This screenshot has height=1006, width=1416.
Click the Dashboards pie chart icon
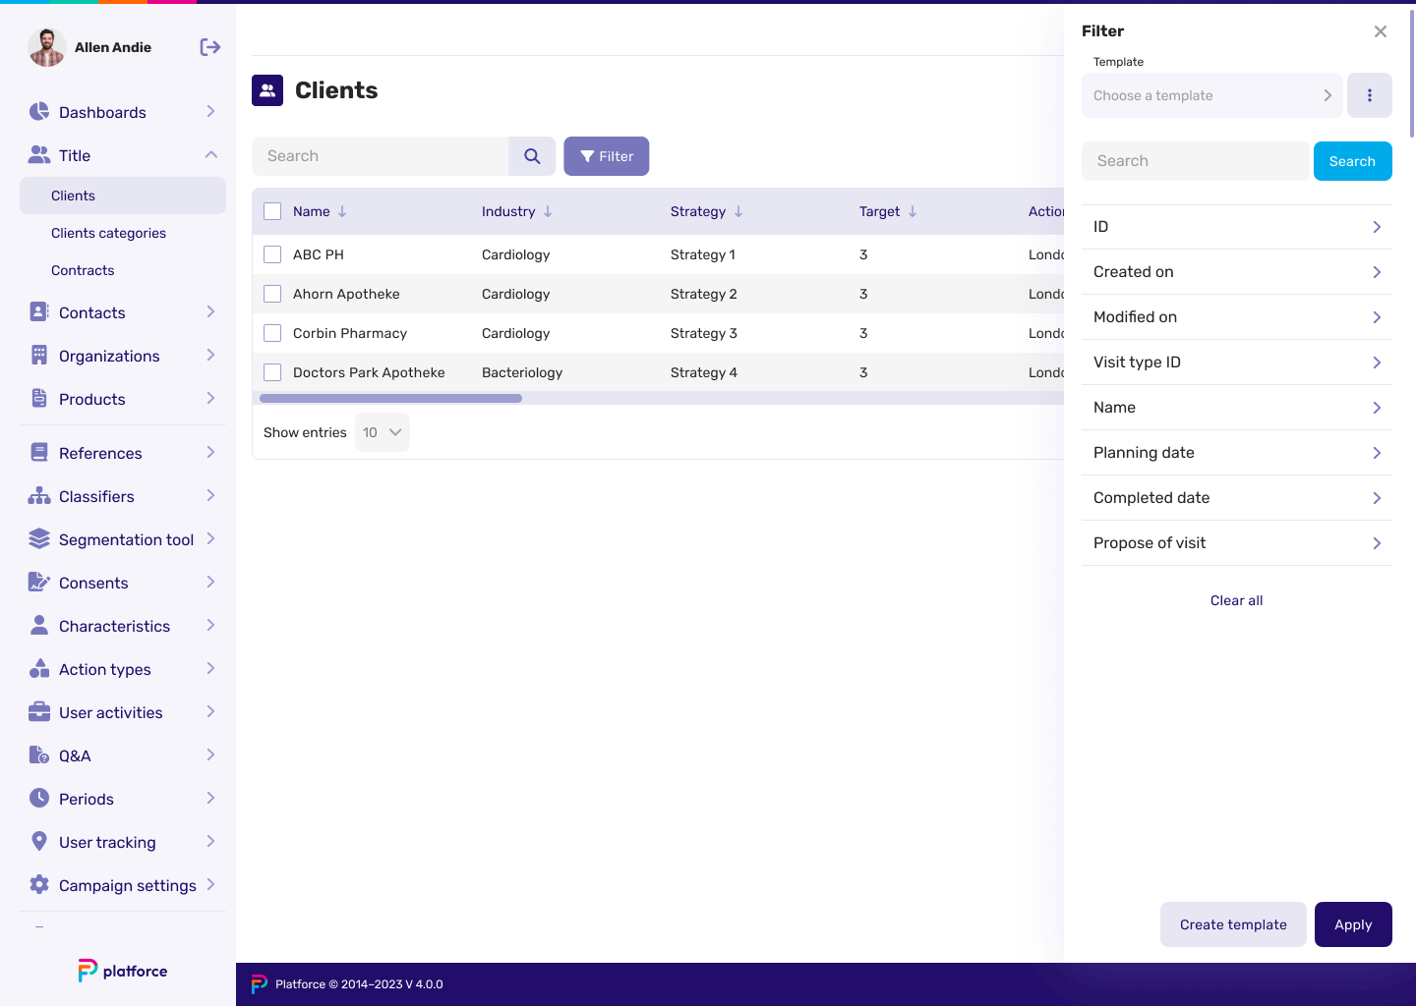(39, 112)
